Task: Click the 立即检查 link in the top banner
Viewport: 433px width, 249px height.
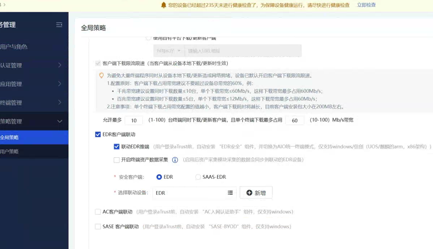Action: 365,5
